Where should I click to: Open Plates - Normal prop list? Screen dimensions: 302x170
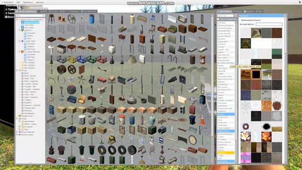30,76
